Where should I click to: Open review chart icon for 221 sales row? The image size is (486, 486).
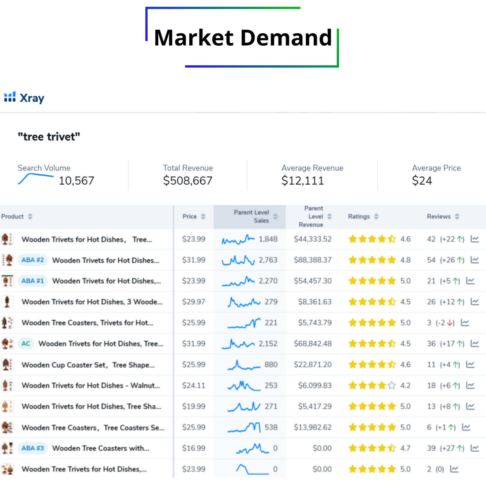pos(465,323)
